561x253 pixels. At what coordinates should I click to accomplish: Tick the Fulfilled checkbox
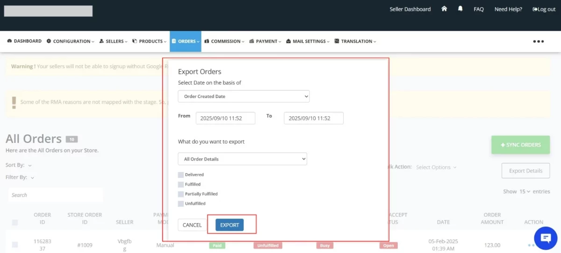coord(181,184)
